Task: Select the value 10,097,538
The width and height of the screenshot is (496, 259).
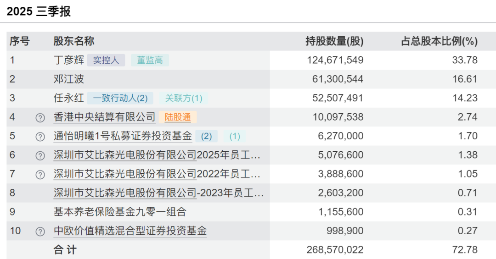Action: pos(338,117)
